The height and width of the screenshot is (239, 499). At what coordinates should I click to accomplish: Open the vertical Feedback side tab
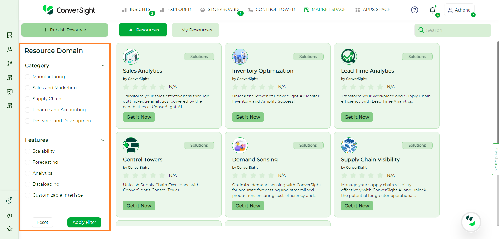click(x=496, y=159)
